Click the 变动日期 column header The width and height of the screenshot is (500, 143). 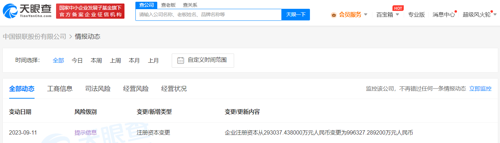point(20,112)
